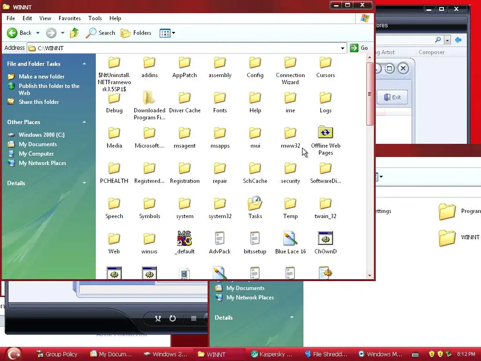Click the Go button
The width and height of the screenshot is (481, 361).
point(359,48)
